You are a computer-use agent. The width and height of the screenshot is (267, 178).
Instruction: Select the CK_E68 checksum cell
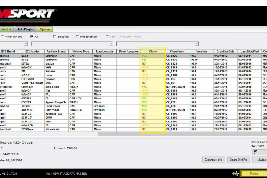point(177,106)
